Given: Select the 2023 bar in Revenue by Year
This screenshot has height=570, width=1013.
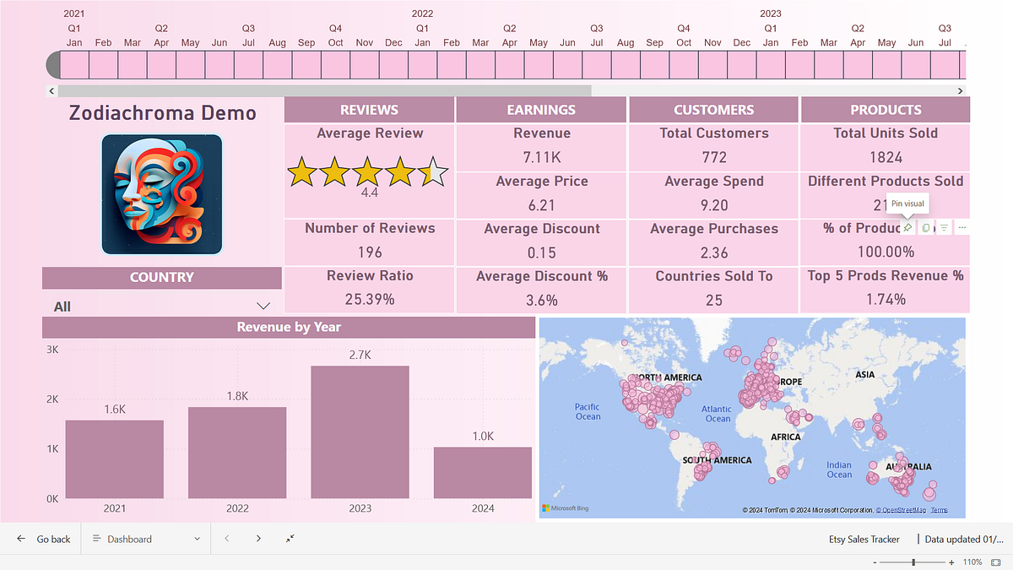Looking at the screenshot, I should point(359,431).
